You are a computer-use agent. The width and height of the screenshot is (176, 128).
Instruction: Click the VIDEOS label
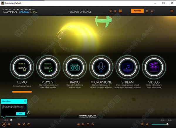(x=154, y=82)
